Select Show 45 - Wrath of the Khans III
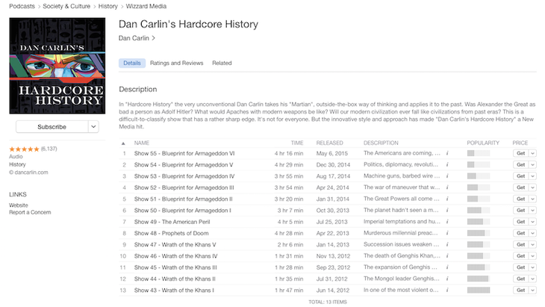Viewport: 545px width, 307px height. click(175, 267)
